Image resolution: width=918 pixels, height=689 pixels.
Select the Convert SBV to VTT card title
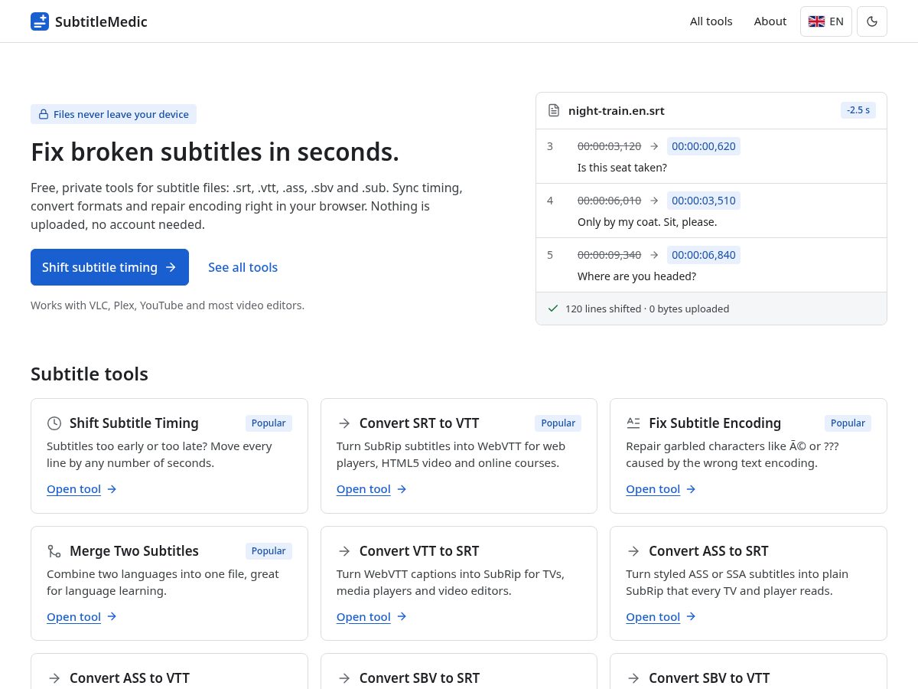point(709,678)
